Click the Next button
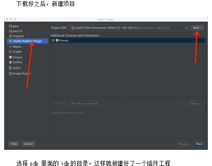Viewport: 212px width, 166px height. (x=199, y=144)
